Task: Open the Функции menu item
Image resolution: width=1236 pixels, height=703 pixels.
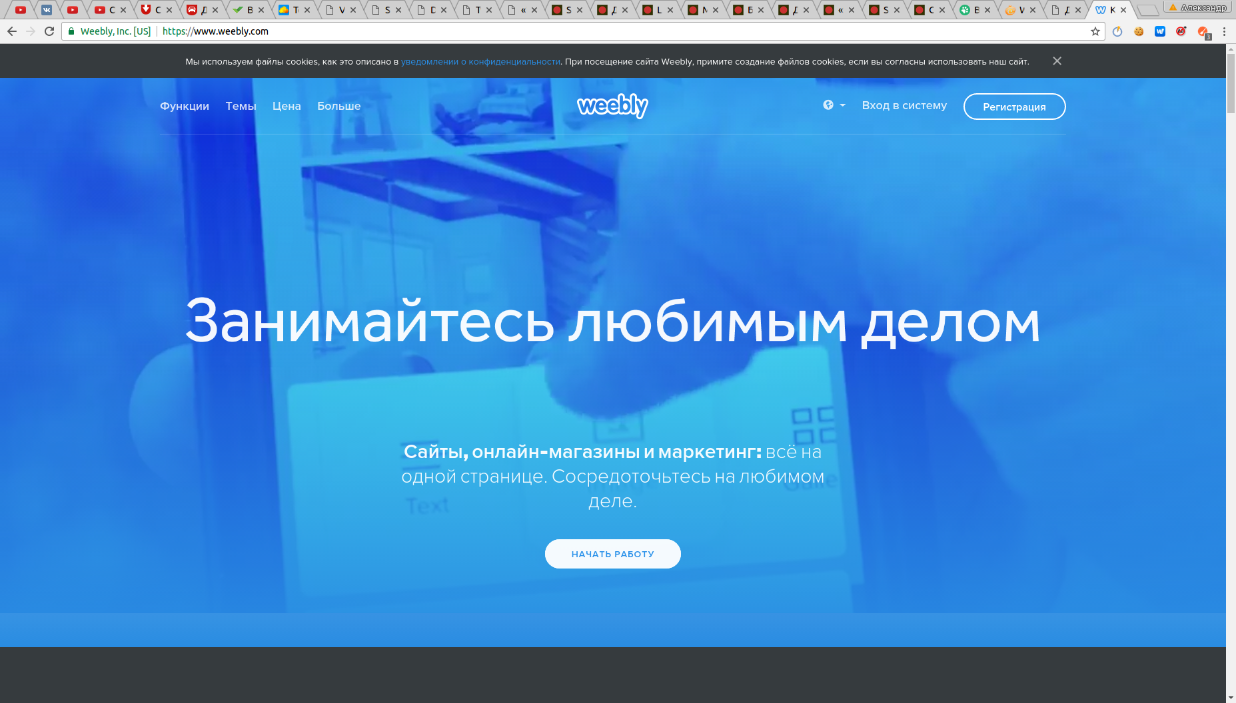Action: [x=185, y=106]
